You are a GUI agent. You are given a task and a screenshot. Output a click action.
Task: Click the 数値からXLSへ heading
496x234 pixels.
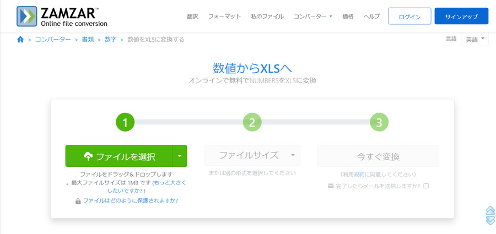point(252,68)
